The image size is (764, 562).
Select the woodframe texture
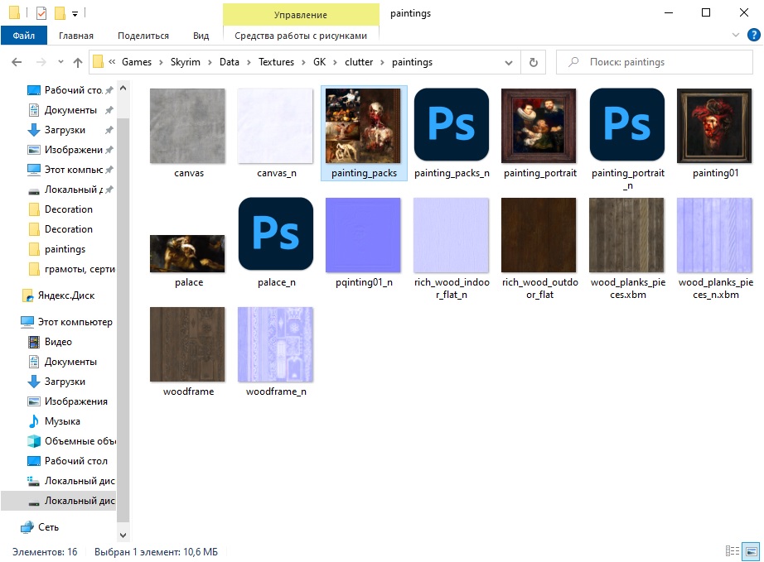point(187,351)
